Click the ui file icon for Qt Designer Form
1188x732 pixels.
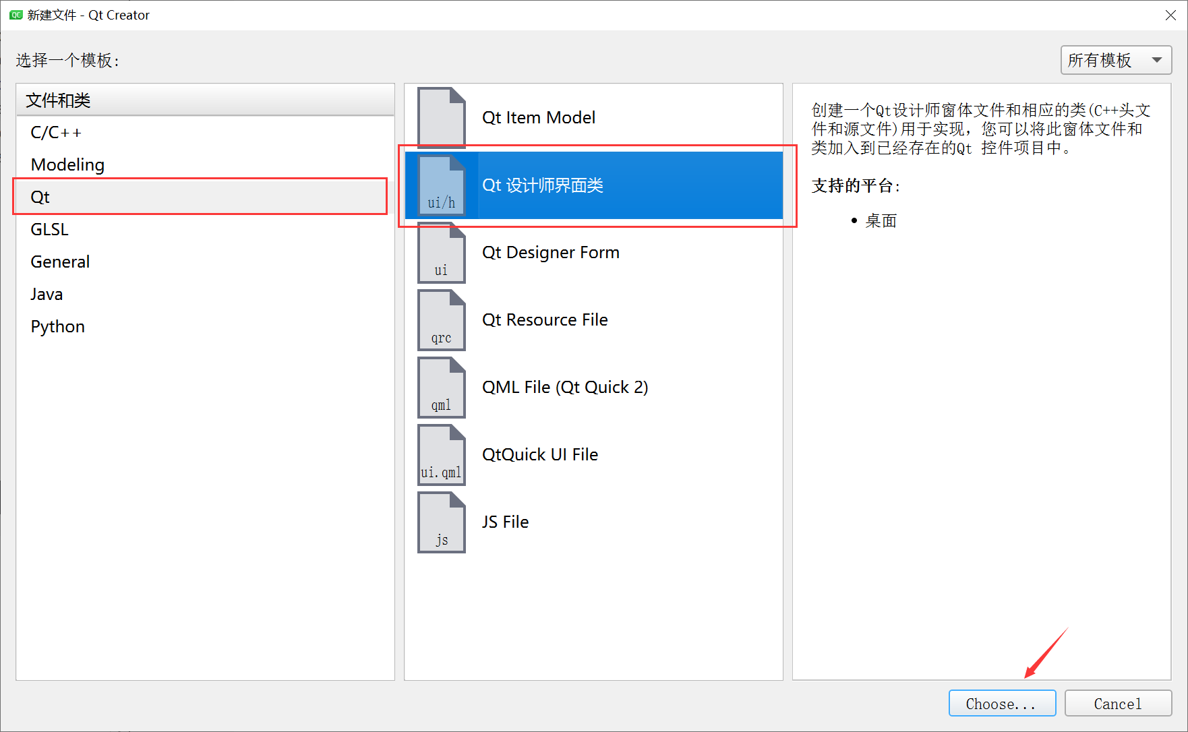[x=442, y=252]
